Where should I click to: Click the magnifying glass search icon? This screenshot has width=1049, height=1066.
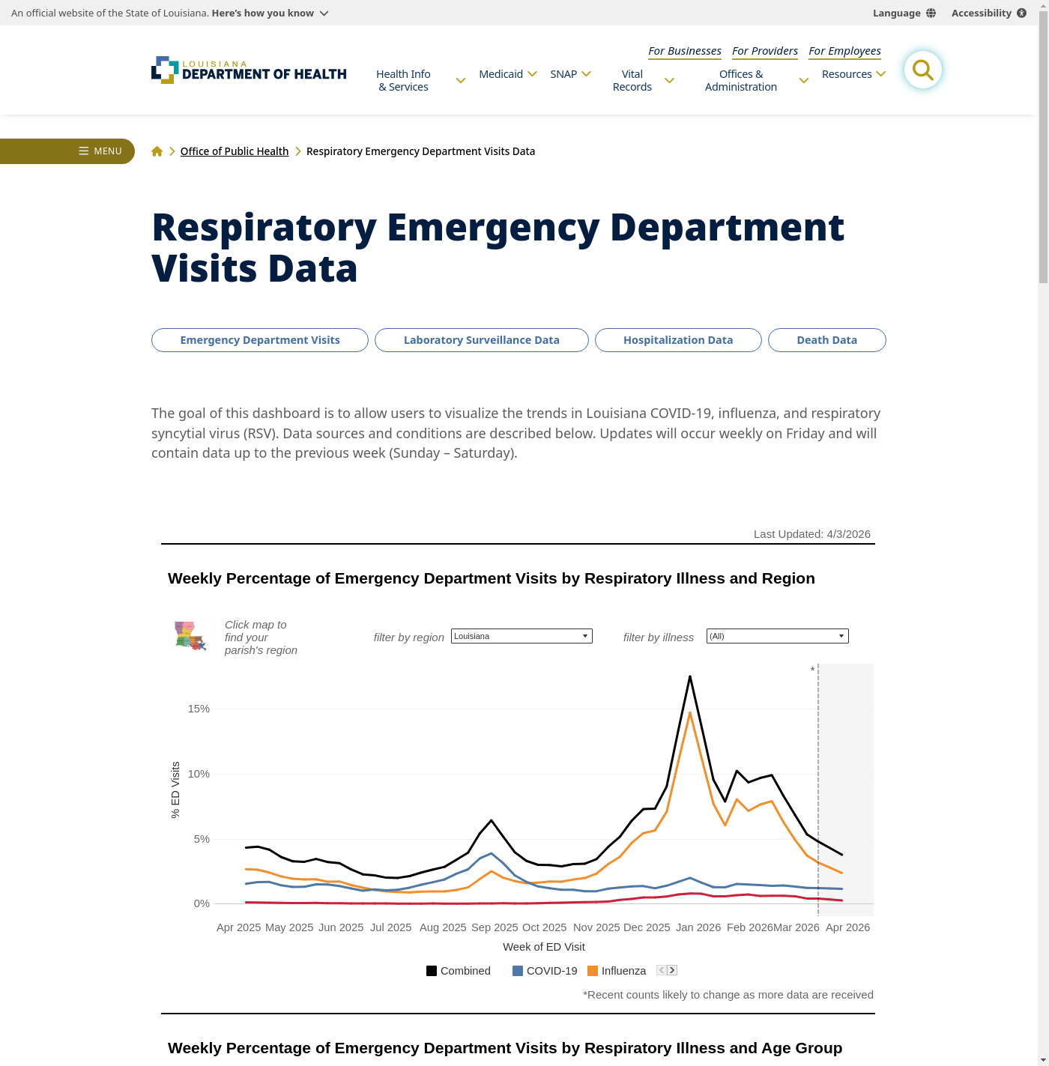[922, 70]
